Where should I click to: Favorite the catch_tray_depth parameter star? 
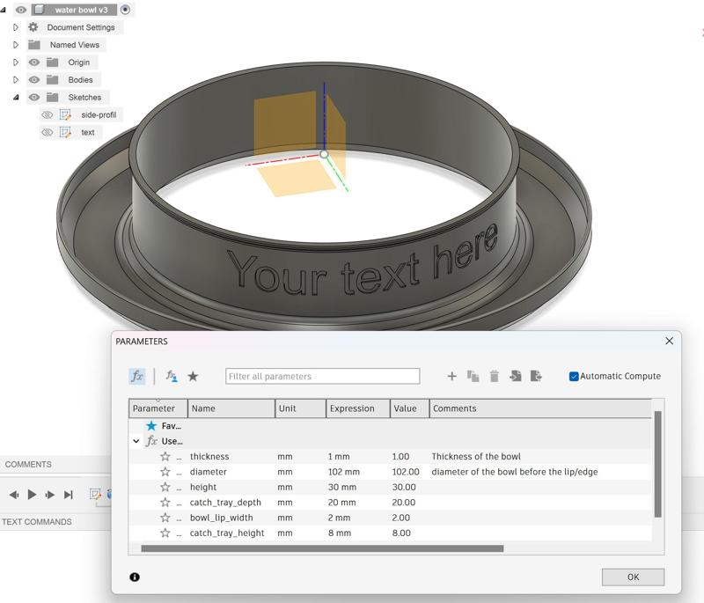pos(165,503)
